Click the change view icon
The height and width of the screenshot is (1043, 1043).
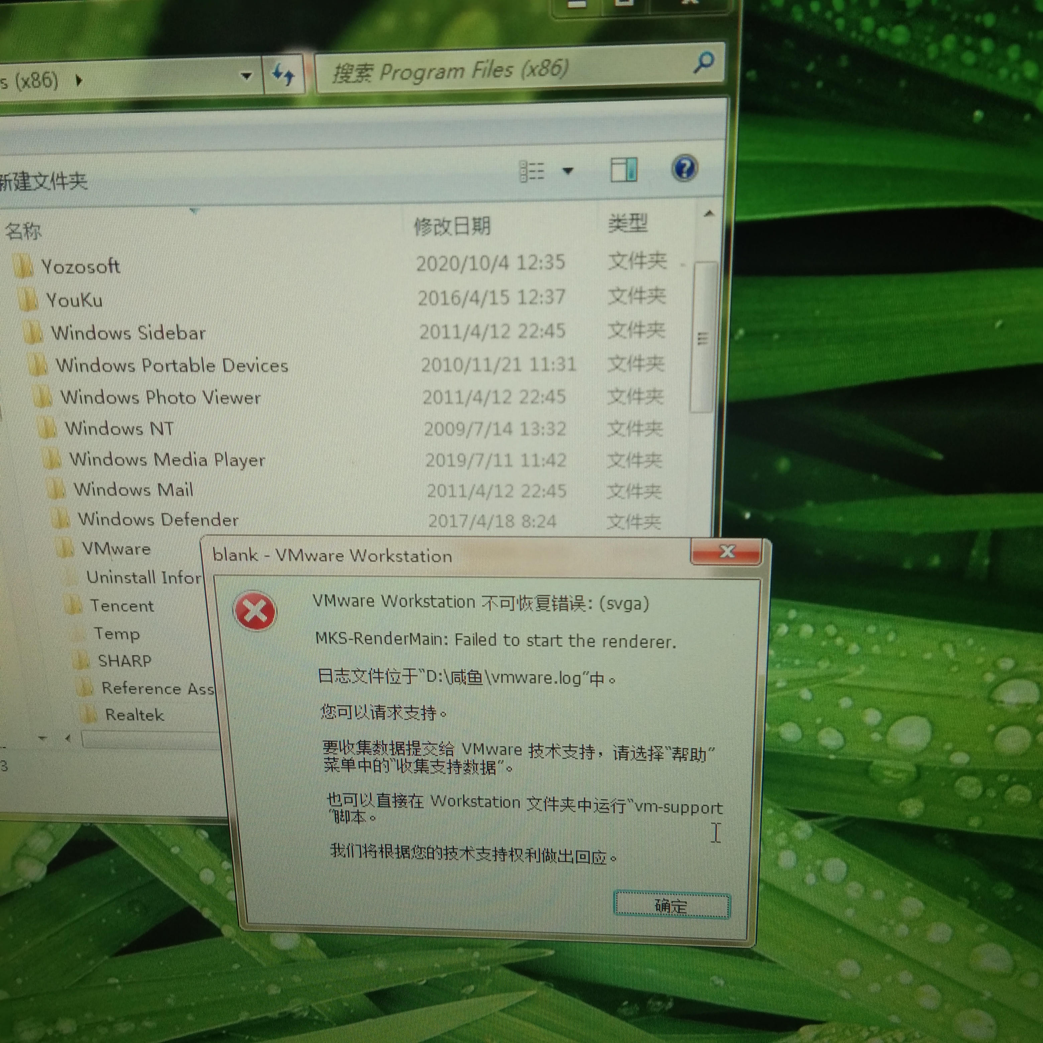[x=532, y=172]
